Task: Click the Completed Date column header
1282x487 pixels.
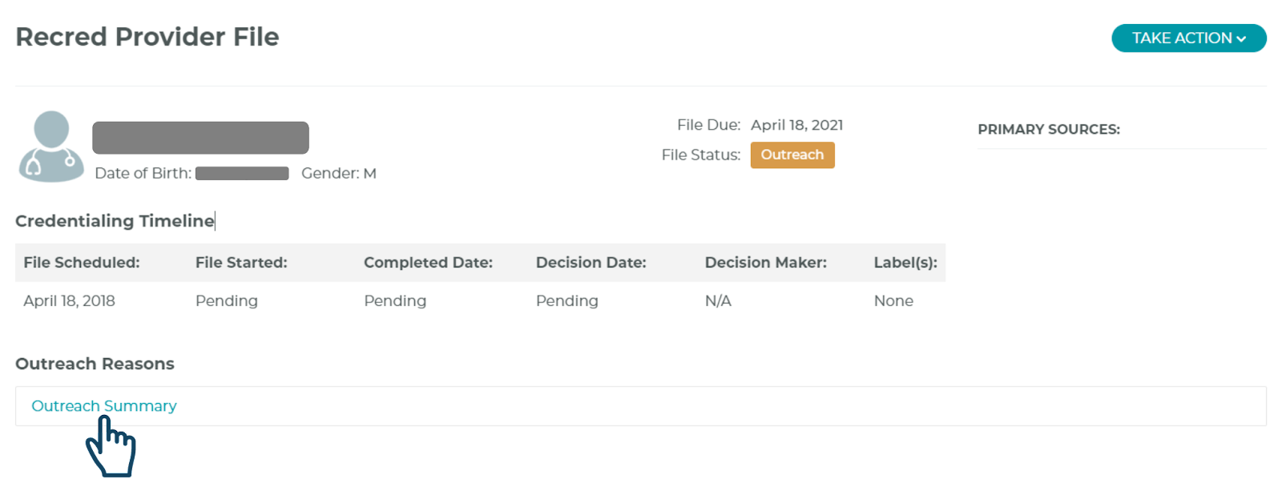Action: click(428, 263)
